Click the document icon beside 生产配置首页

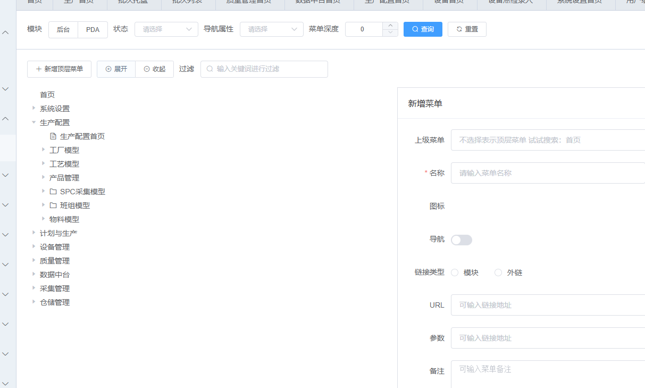coord(53,136)
